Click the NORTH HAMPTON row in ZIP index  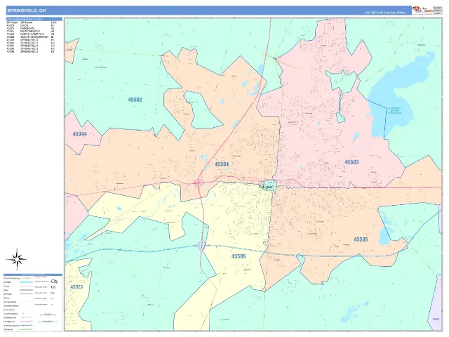click(x=31, y=34)
